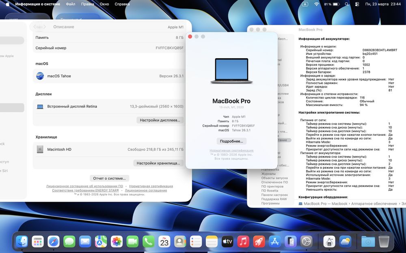The width and height of the screenshot is (406, 253).
Task: Open Соответствие требованиям ENERGY STAR link
Action: pos(85,190)
